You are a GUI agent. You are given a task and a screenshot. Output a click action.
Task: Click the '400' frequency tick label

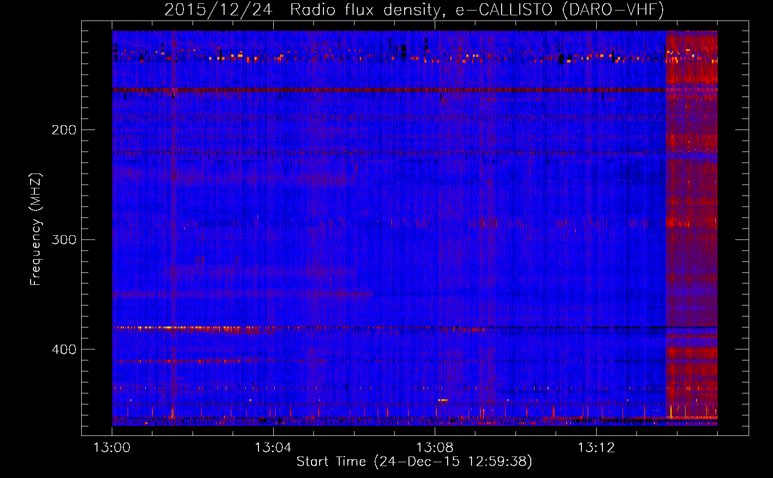coord(64,349)
